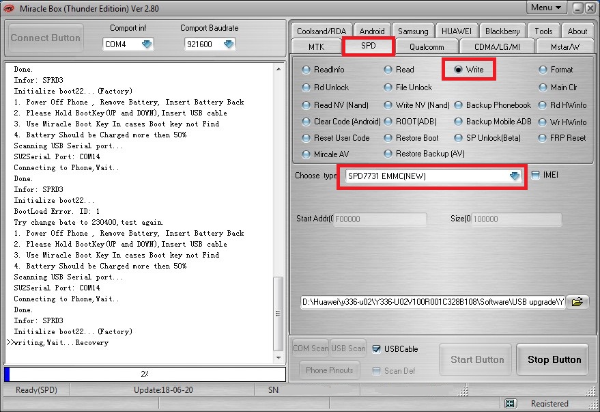Switch to the HUAWEI tab
This screenshot has height=412, width=600.
click(457, 31)
